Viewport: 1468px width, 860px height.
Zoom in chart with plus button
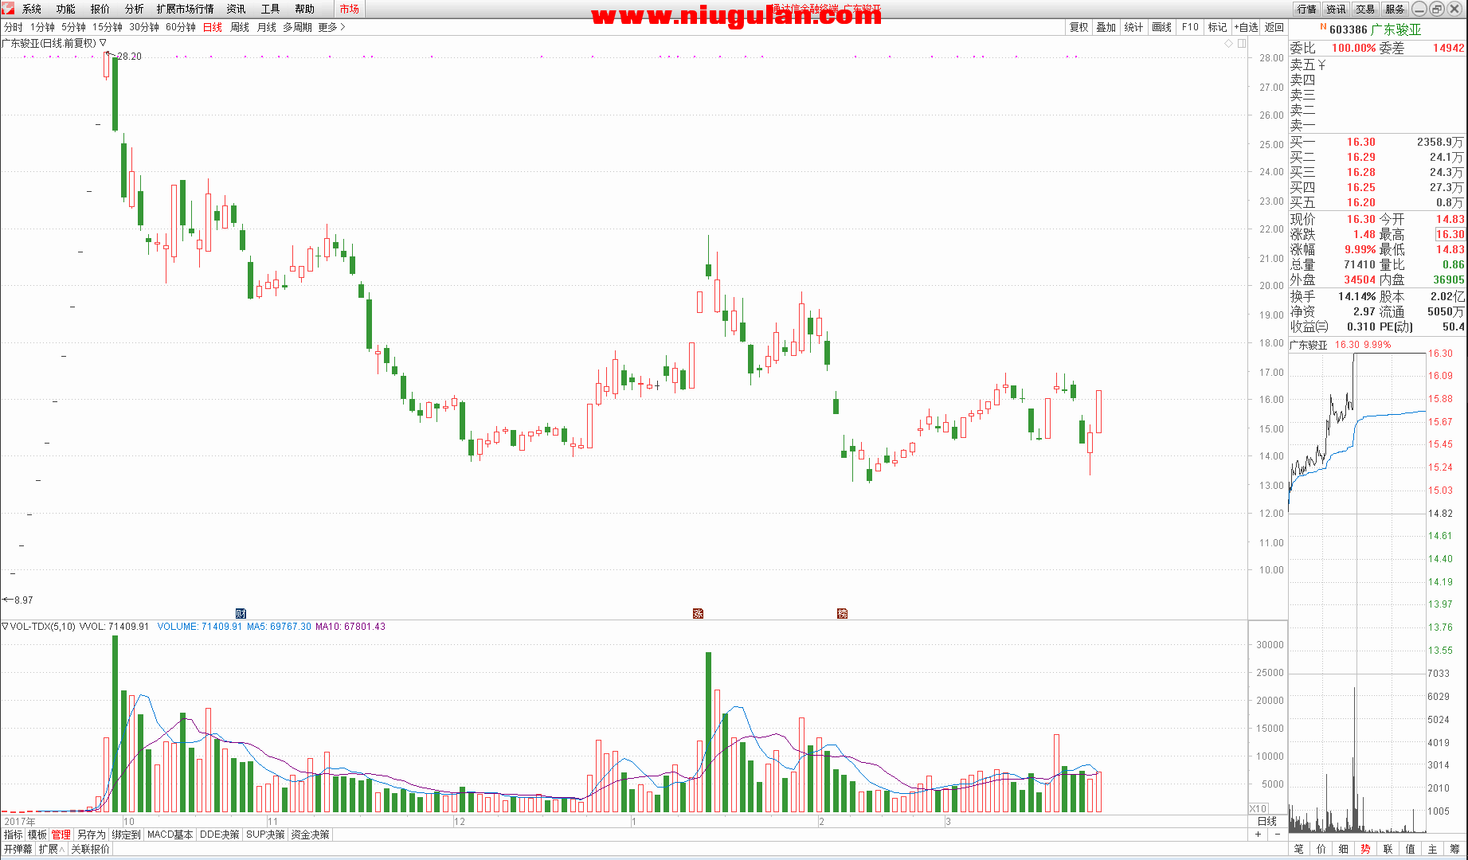pos(1259,835)
